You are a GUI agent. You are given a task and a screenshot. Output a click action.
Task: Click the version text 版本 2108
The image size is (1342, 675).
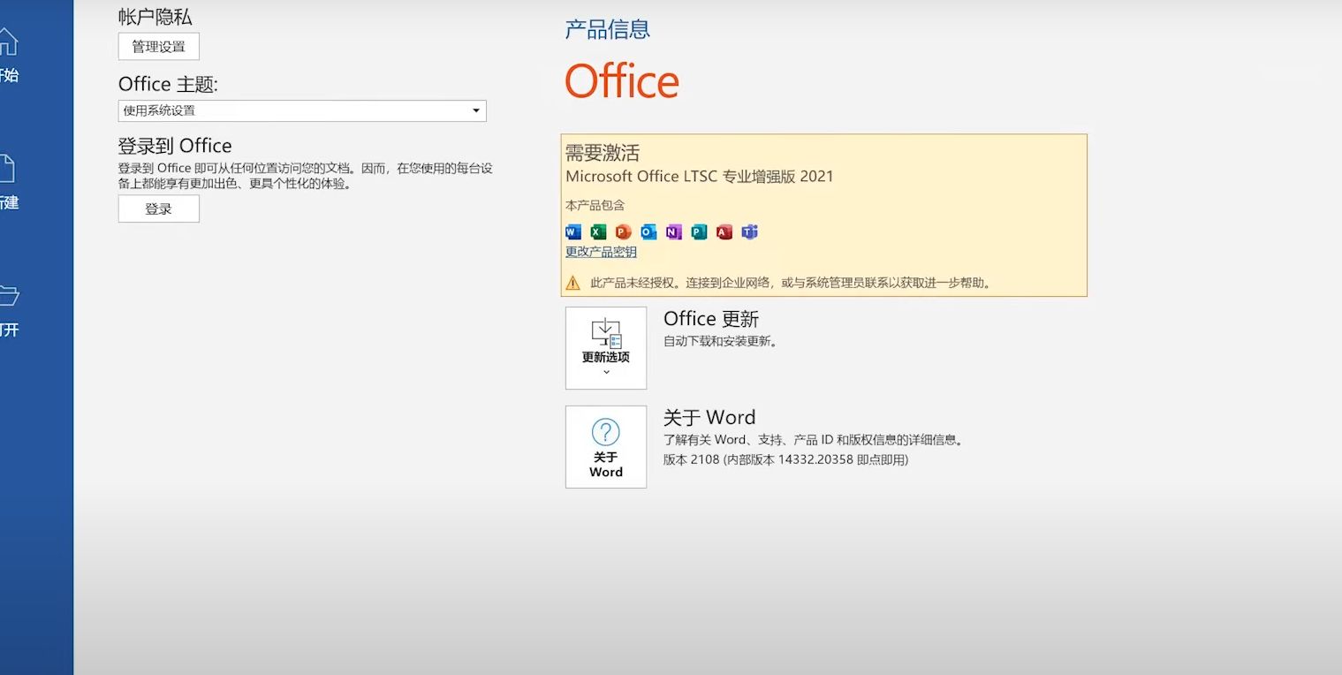click(x=785, y=459)
